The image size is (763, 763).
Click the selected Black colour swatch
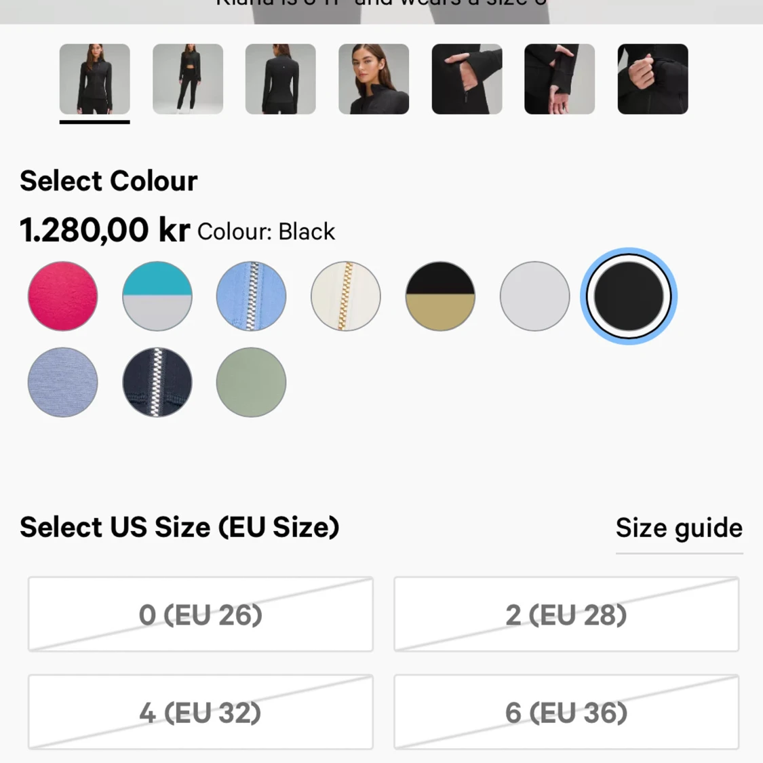pos(629,296)
